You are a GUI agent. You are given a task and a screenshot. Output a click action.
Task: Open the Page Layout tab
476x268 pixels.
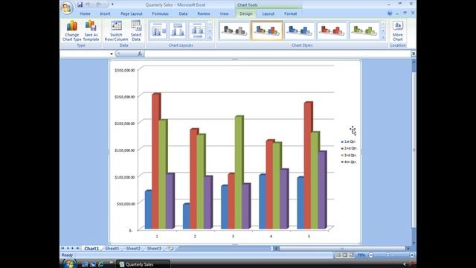click(132, 13)
